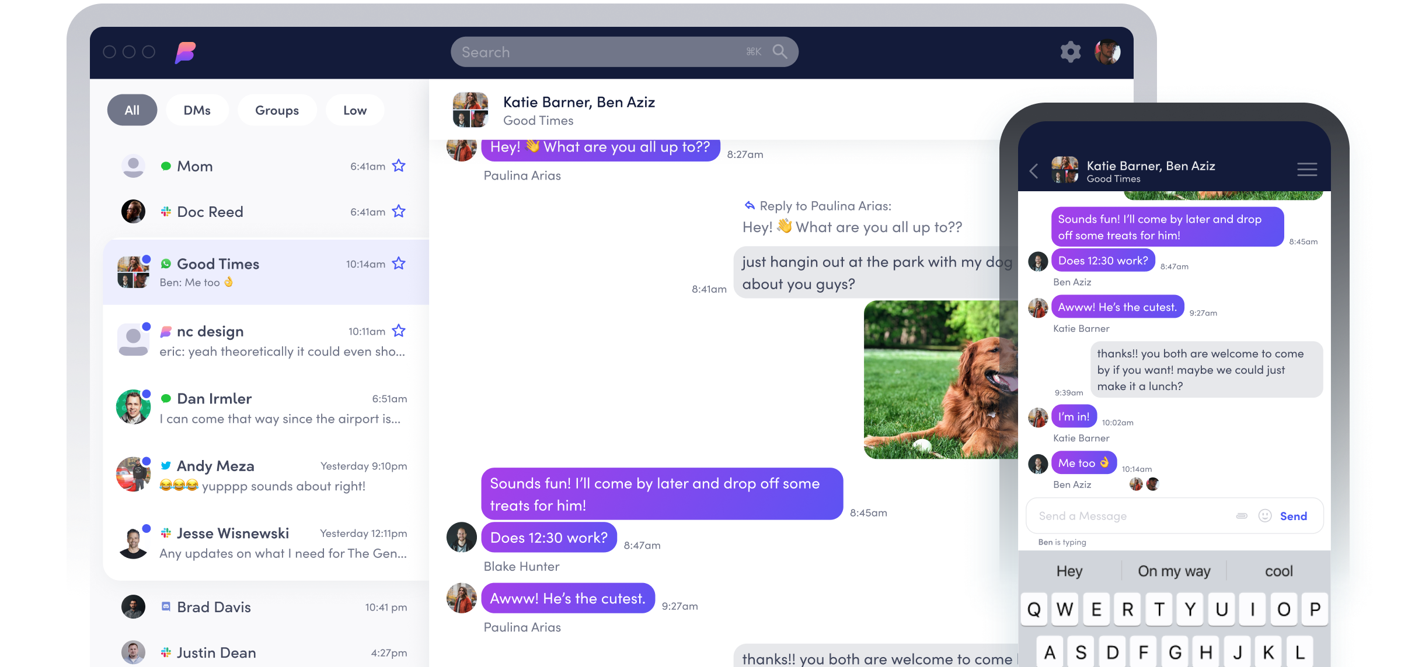Click reply arrow to Paulina Arias

(x=750, y=205)
